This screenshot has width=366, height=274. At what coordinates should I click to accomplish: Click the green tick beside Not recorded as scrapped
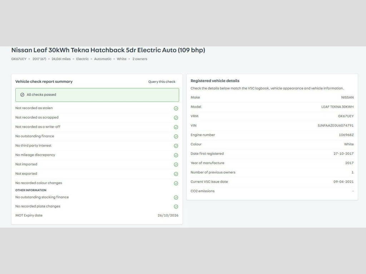(176, 118)
